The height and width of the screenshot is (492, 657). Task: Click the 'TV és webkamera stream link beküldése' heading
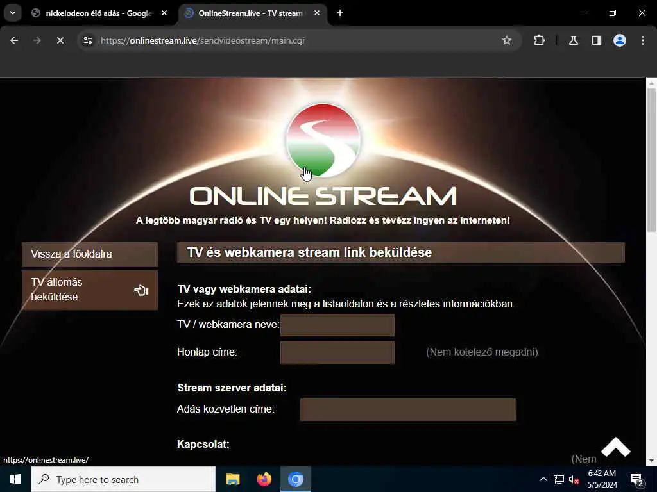pyautogui.click(x=309, y=252)
